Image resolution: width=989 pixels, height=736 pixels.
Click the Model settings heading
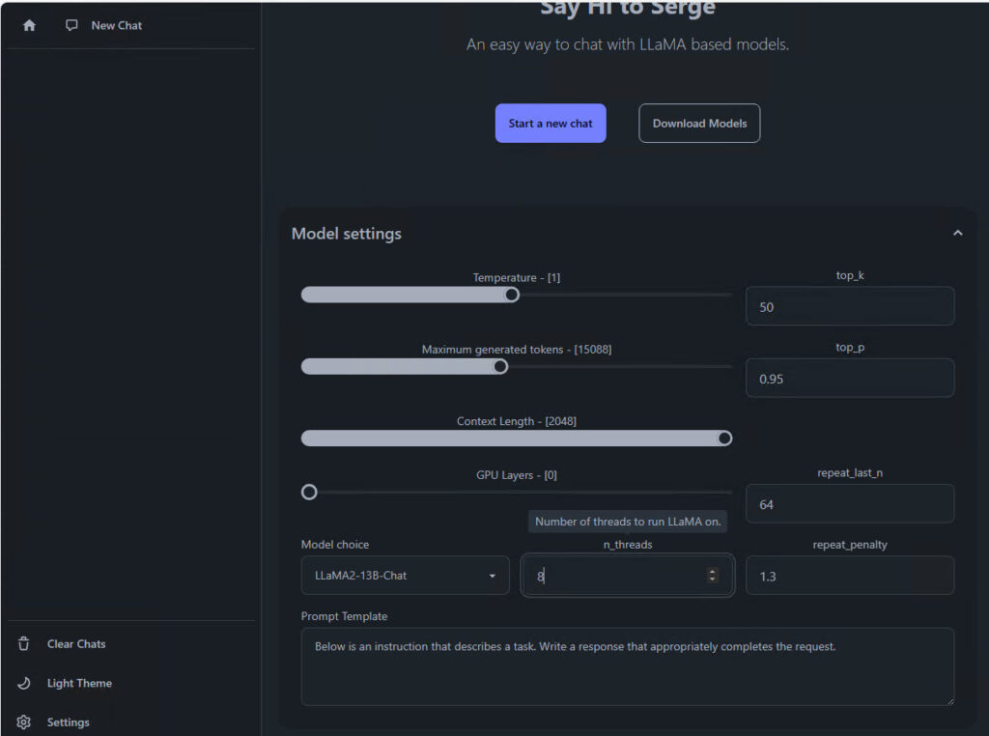(347, 234)
